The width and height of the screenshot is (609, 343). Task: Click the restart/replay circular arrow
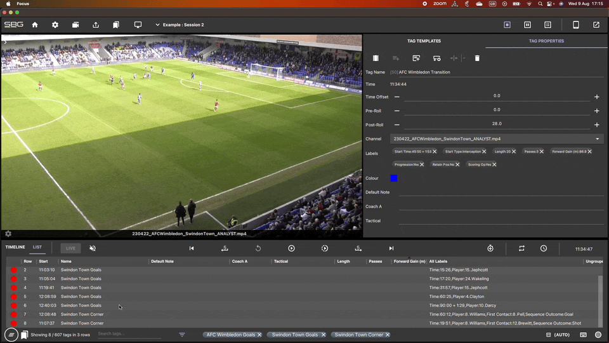(258, 248)
